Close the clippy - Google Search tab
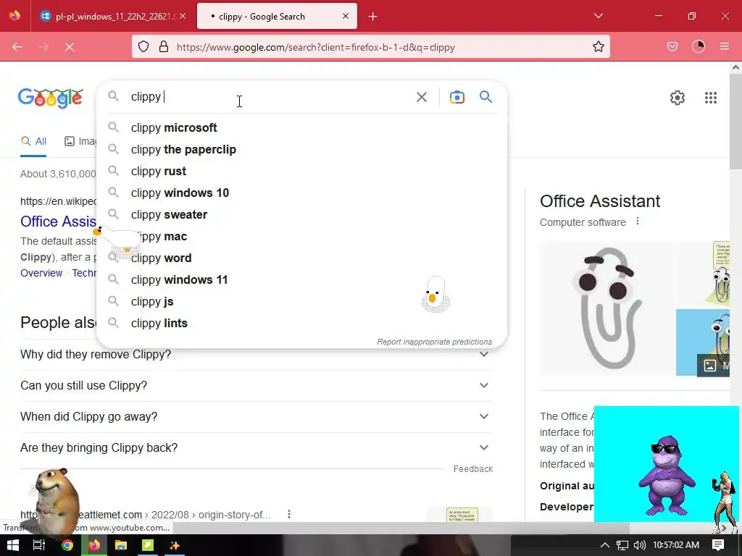 [346, 16]
